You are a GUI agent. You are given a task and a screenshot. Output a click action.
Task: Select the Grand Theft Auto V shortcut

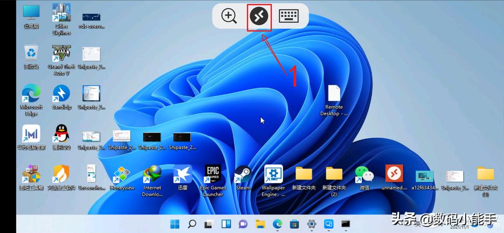[x=62, y=60]
